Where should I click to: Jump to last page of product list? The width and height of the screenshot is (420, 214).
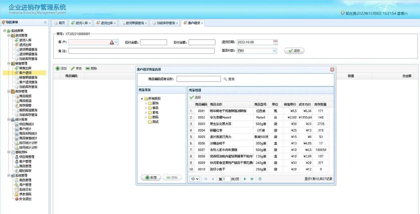[252, 179]
